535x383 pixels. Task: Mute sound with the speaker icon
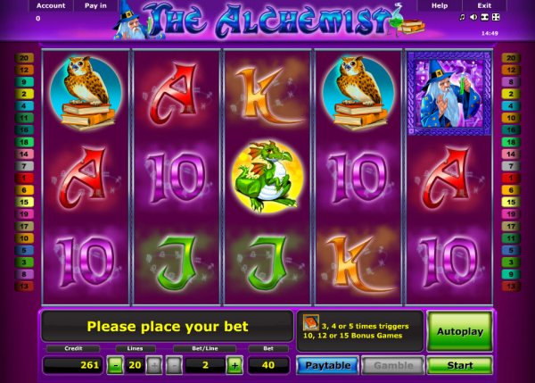(x=473, y=17)
